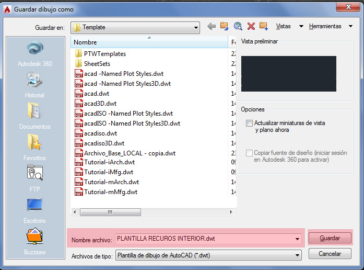Click the scrollbar left arrow
This screenshot has height=270, width=364.
click(75, 212)
